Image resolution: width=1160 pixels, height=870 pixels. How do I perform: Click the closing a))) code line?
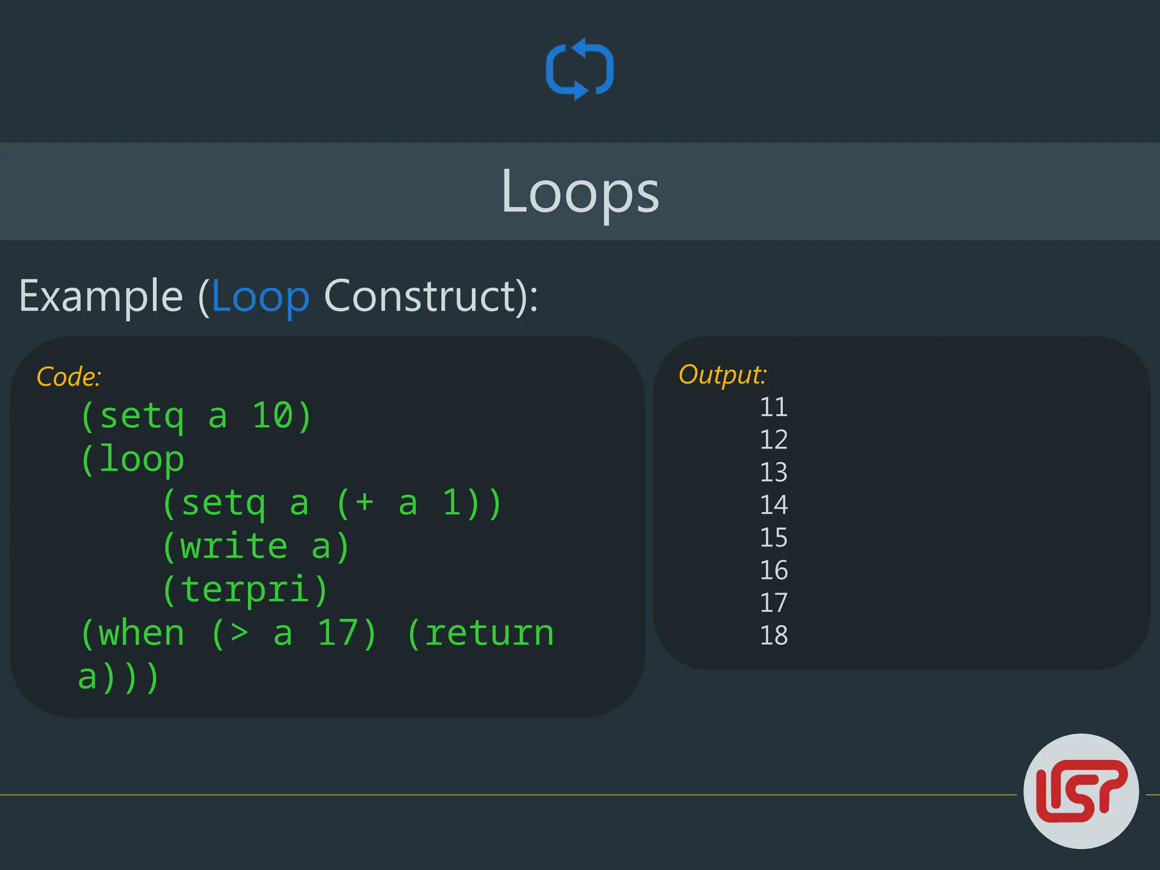(x=118, y=677)
